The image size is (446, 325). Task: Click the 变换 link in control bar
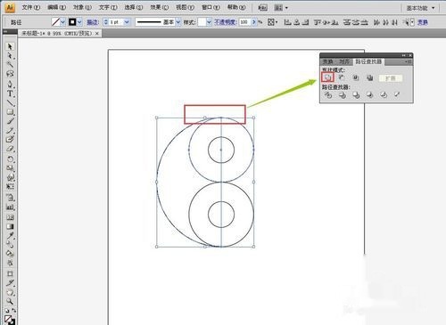coord(423,22)
